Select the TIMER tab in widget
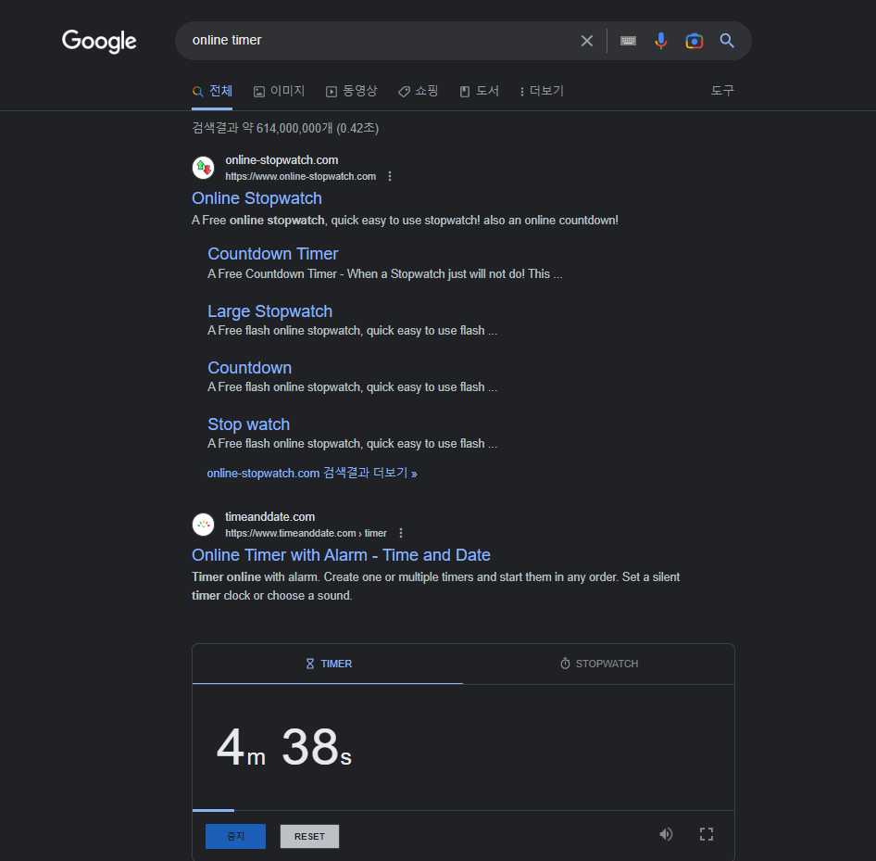This screenshot has width=876, height=861. [x=328, y=664]
